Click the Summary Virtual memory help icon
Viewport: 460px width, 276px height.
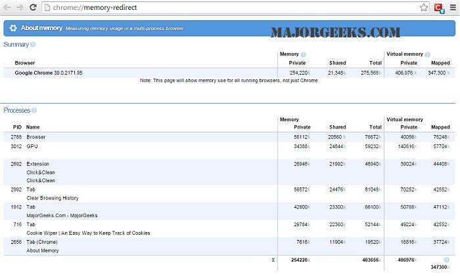(x=427, y=54)
